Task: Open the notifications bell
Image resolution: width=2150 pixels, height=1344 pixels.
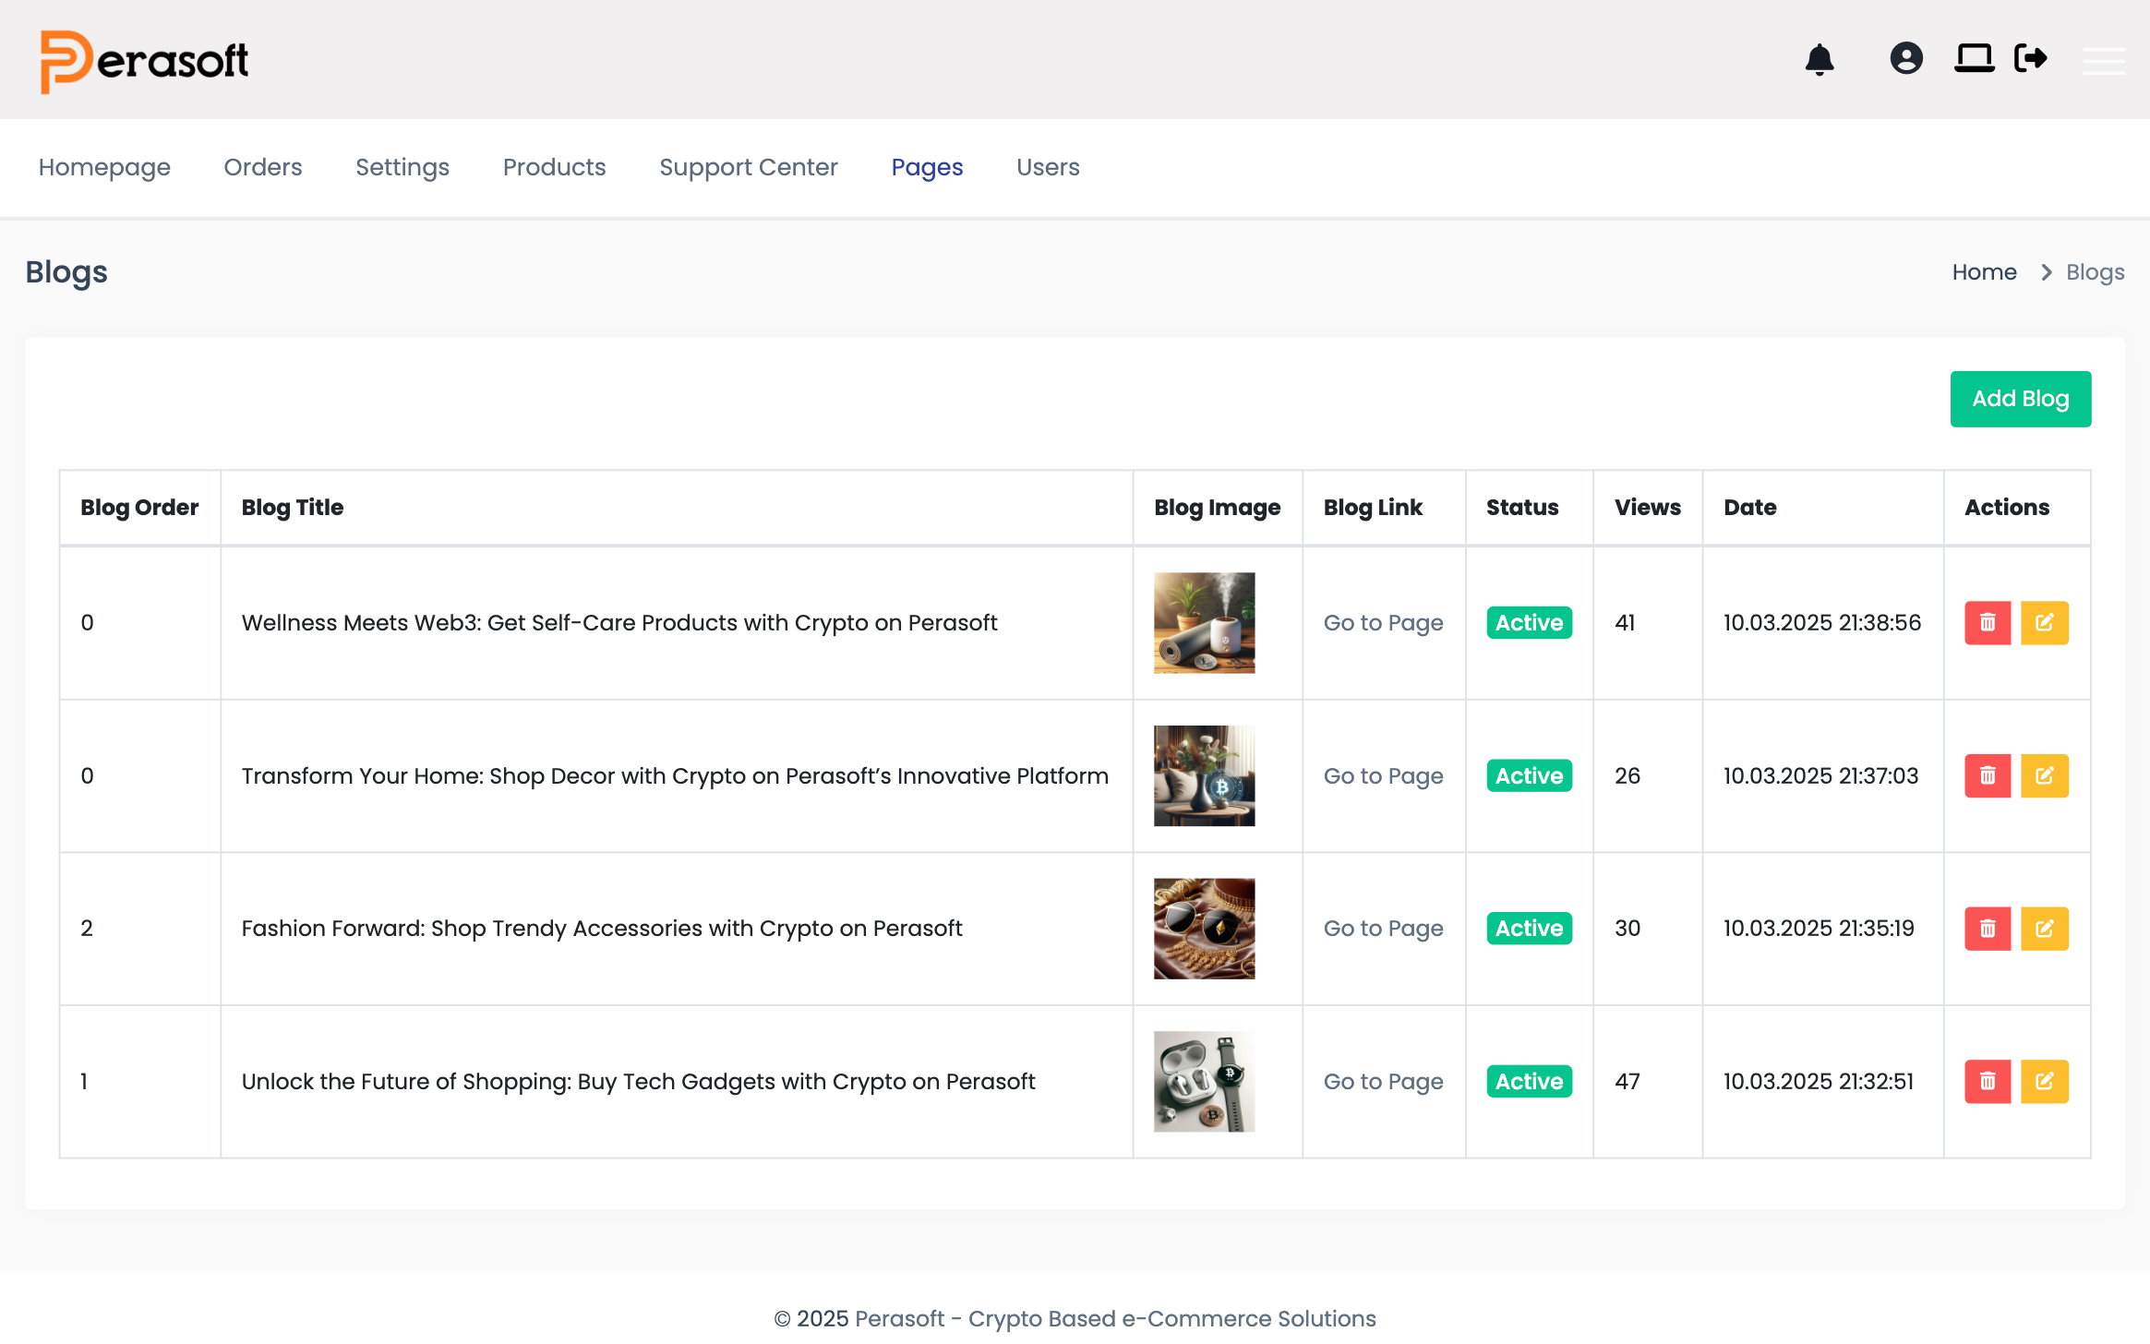Action: [1820, 60]
